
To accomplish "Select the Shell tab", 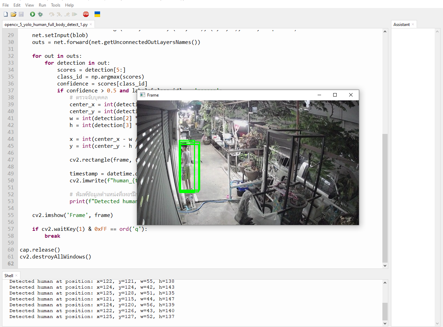I will point(9,276).
